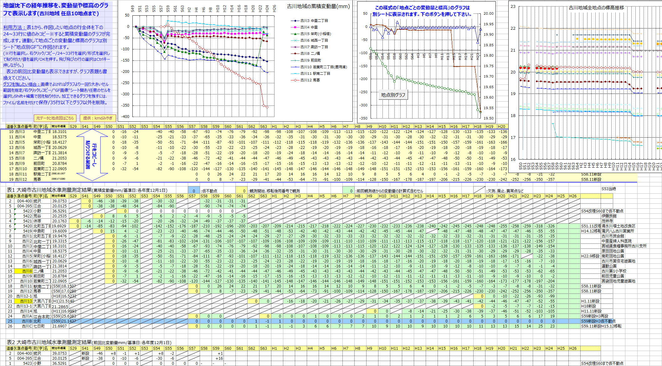
Task: Select cell 古川C
Action: point(23,326)
